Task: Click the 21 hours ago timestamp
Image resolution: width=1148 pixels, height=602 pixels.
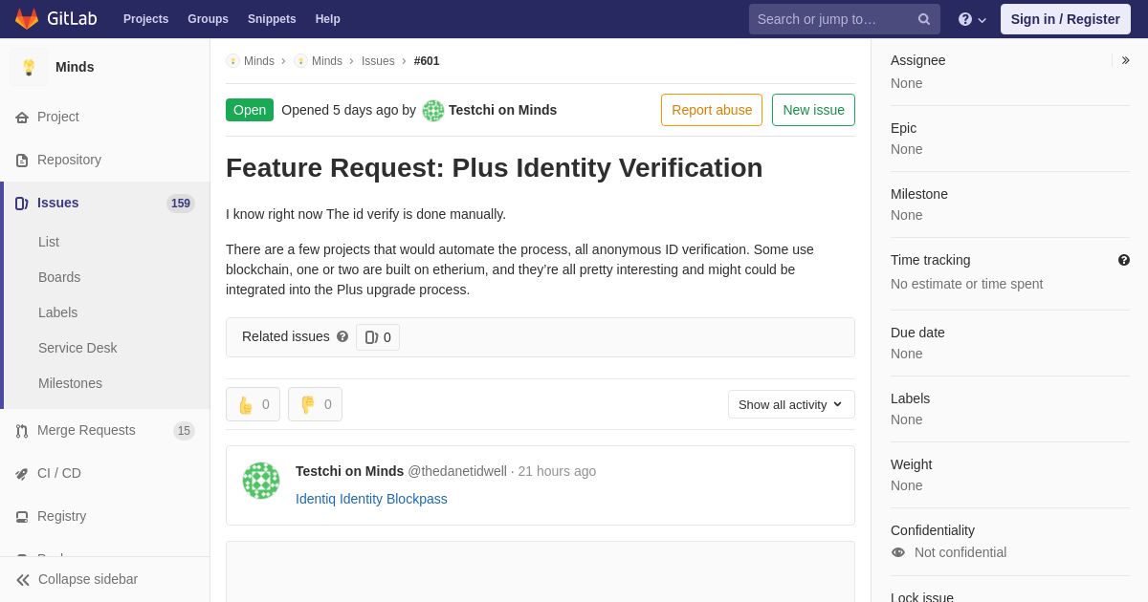Action: 557,471
